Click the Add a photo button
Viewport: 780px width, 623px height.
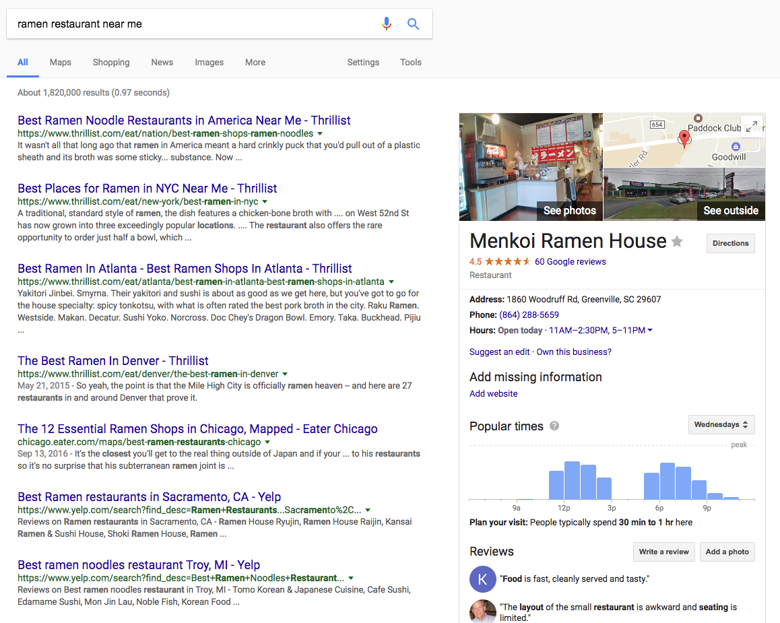pyautogui.click(x=727, y=552)
